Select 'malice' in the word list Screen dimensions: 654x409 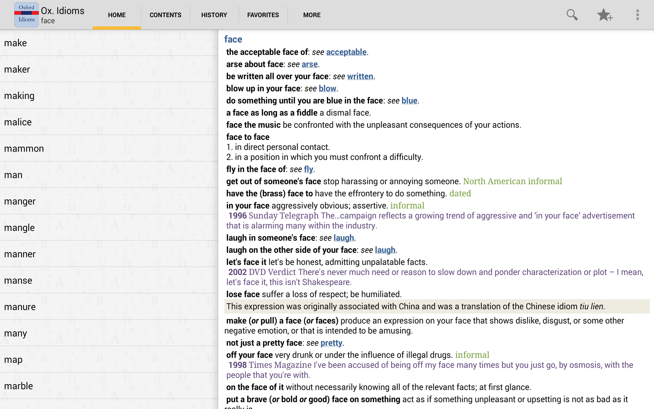[x=18, y=122]
